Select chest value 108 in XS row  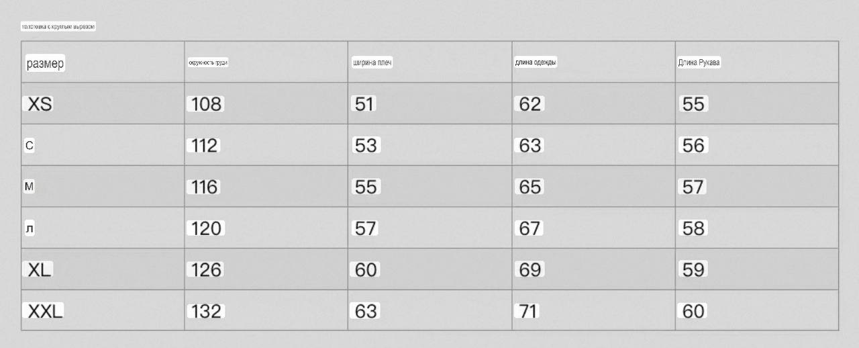206,104
